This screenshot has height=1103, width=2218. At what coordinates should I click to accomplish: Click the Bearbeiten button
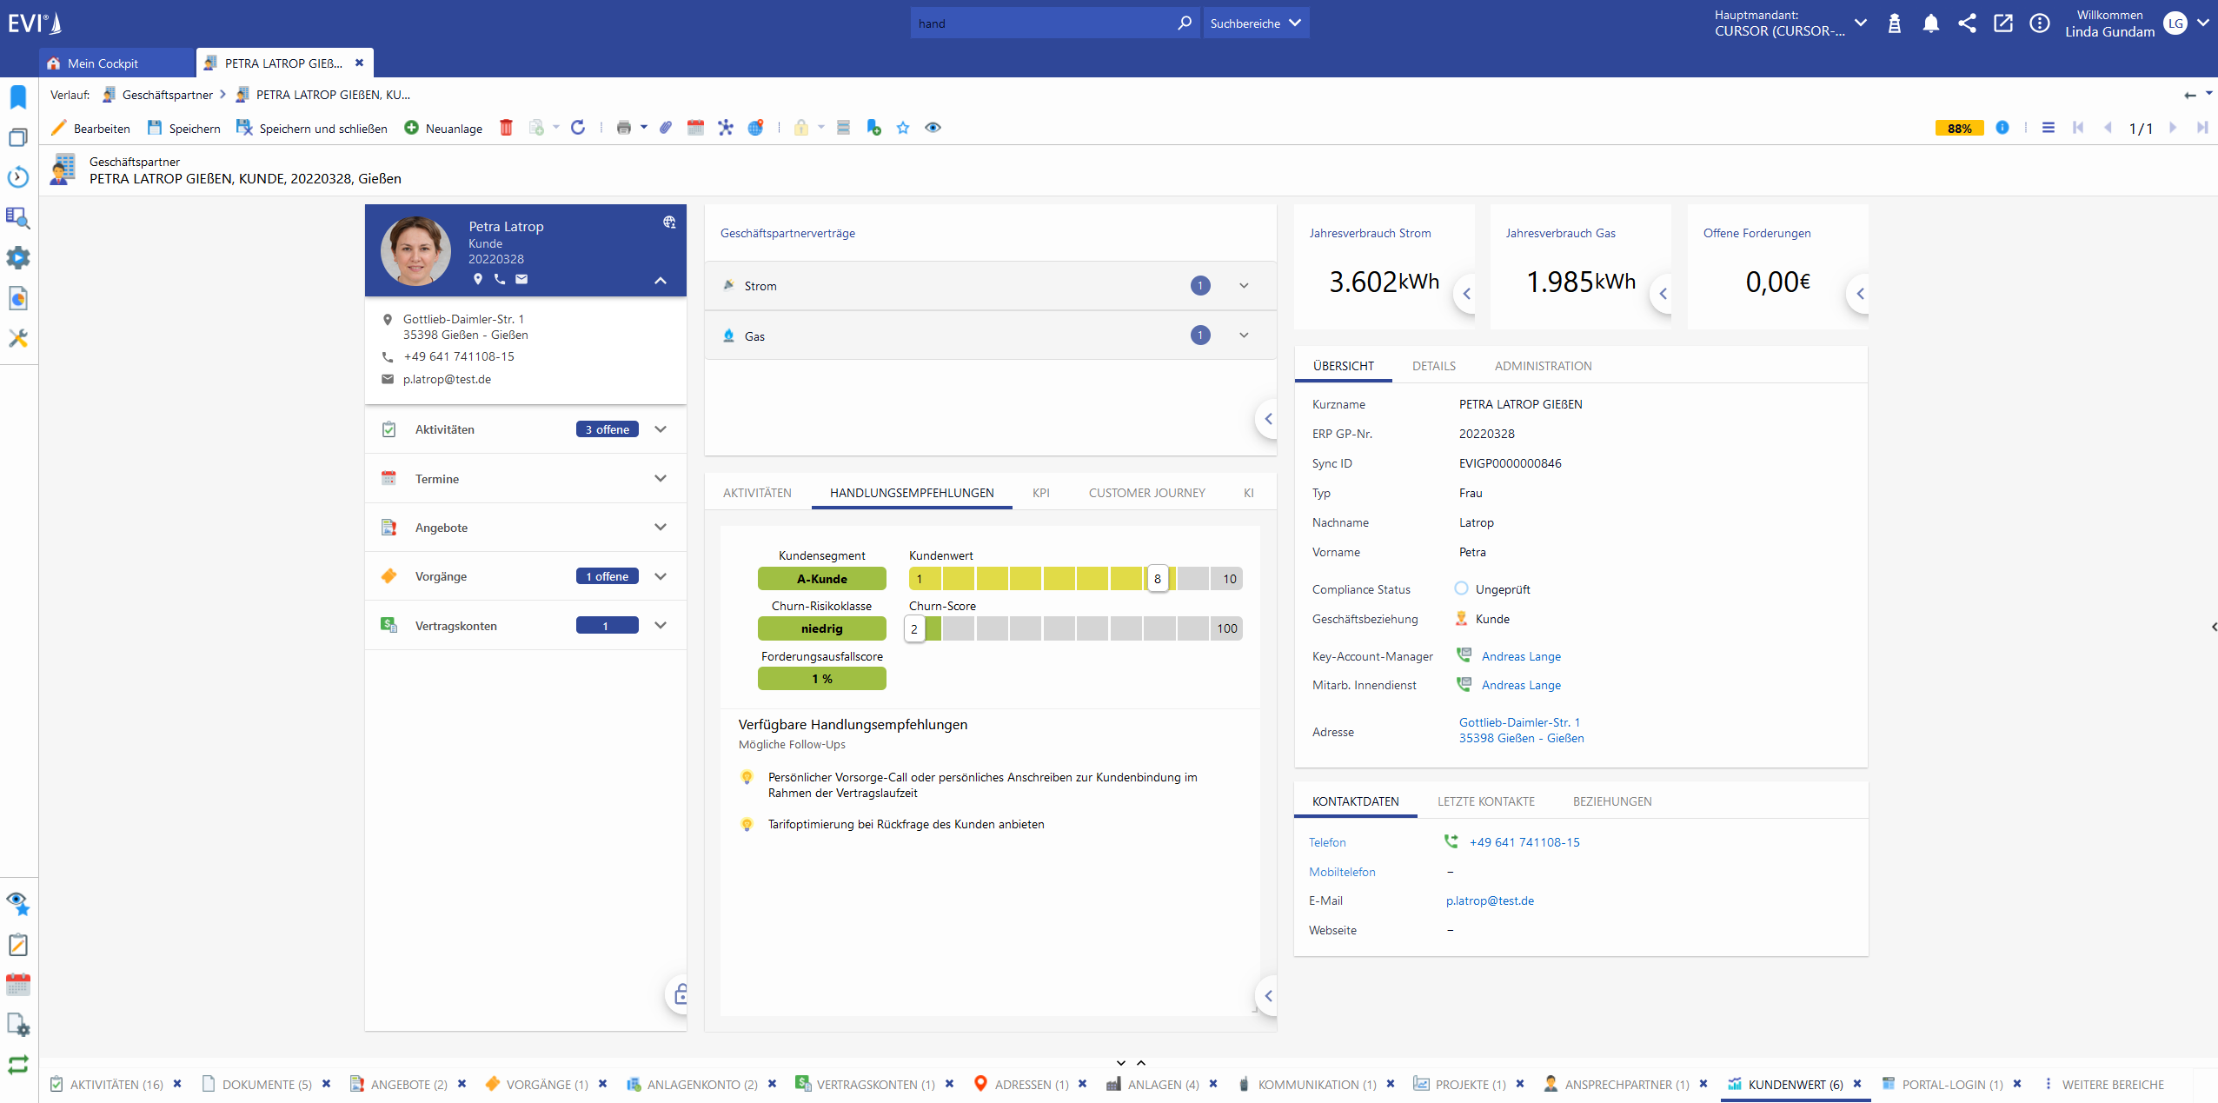point(91,128)
